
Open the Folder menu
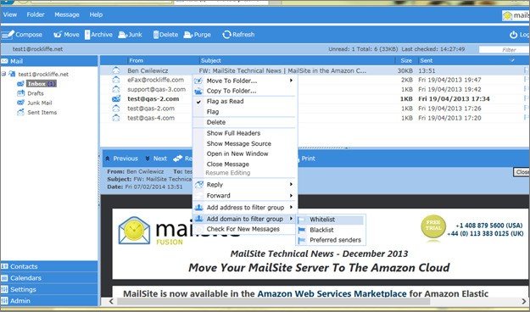tap(36, 14)
